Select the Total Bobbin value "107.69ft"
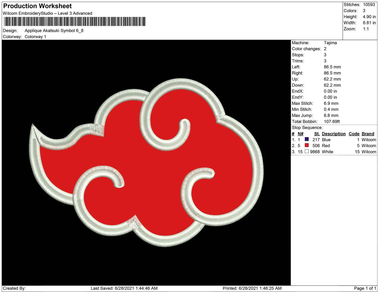Image resolution: width=379 pixels, height=292 pixels. [x=332, y=122]
